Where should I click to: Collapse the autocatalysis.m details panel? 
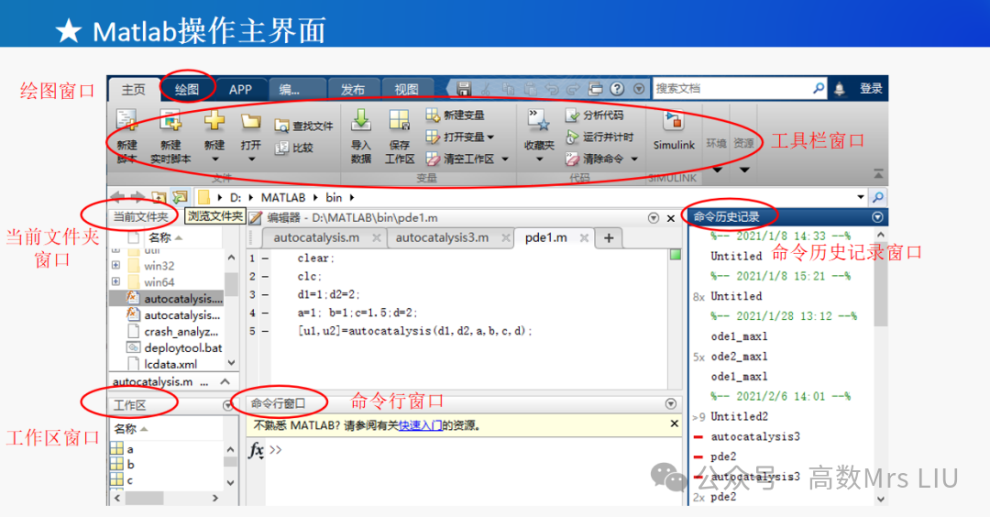point(225,381)
